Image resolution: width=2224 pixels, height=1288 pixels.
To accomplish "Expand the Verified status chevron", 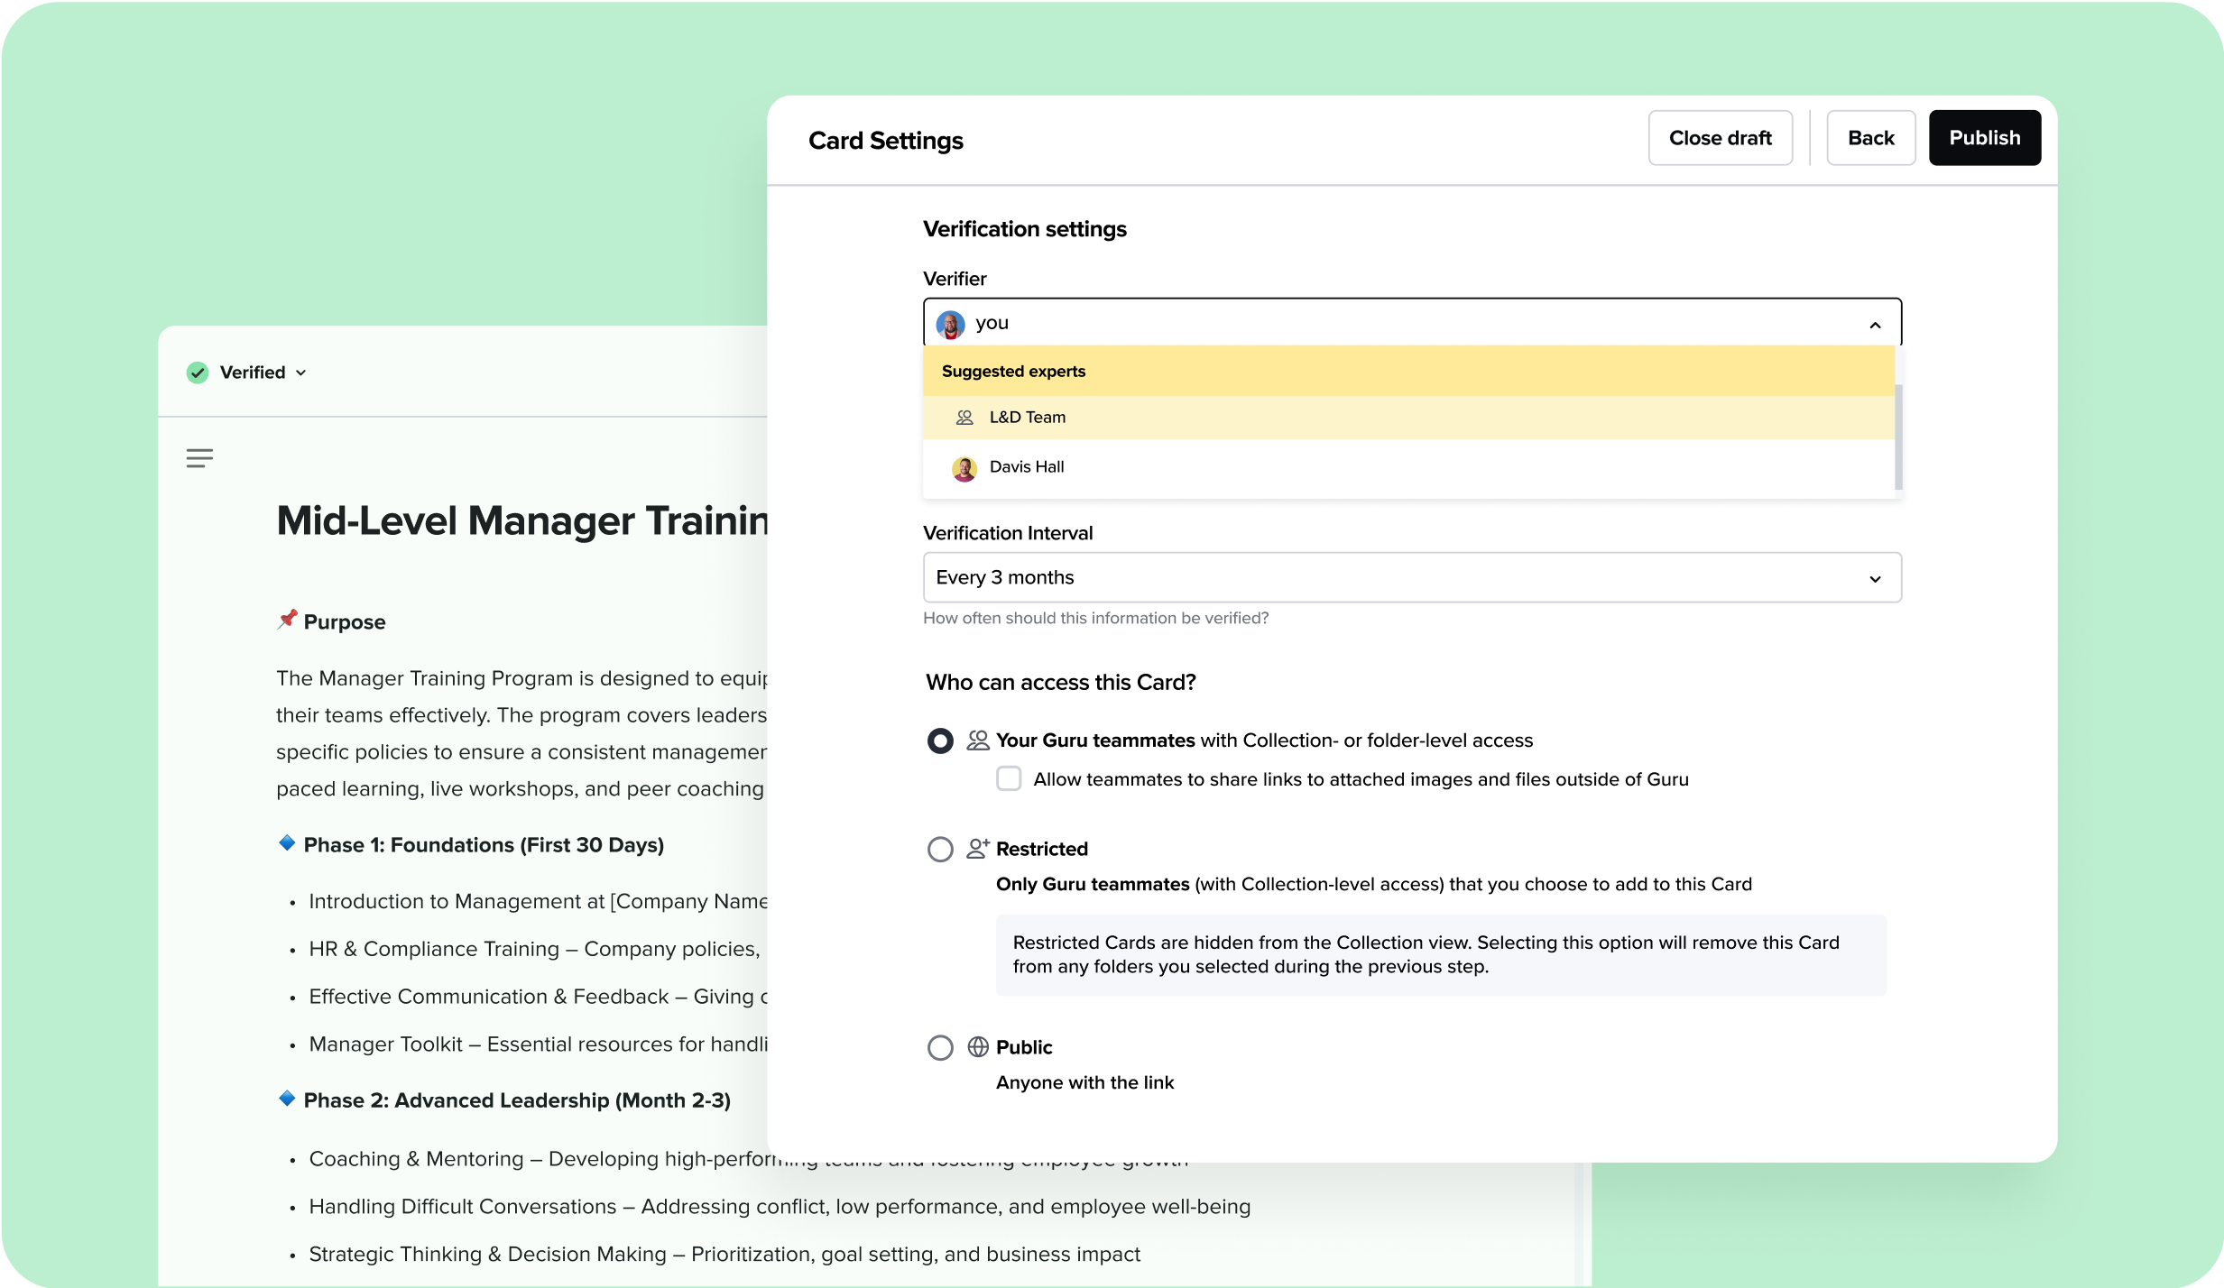I will [301, 373].
